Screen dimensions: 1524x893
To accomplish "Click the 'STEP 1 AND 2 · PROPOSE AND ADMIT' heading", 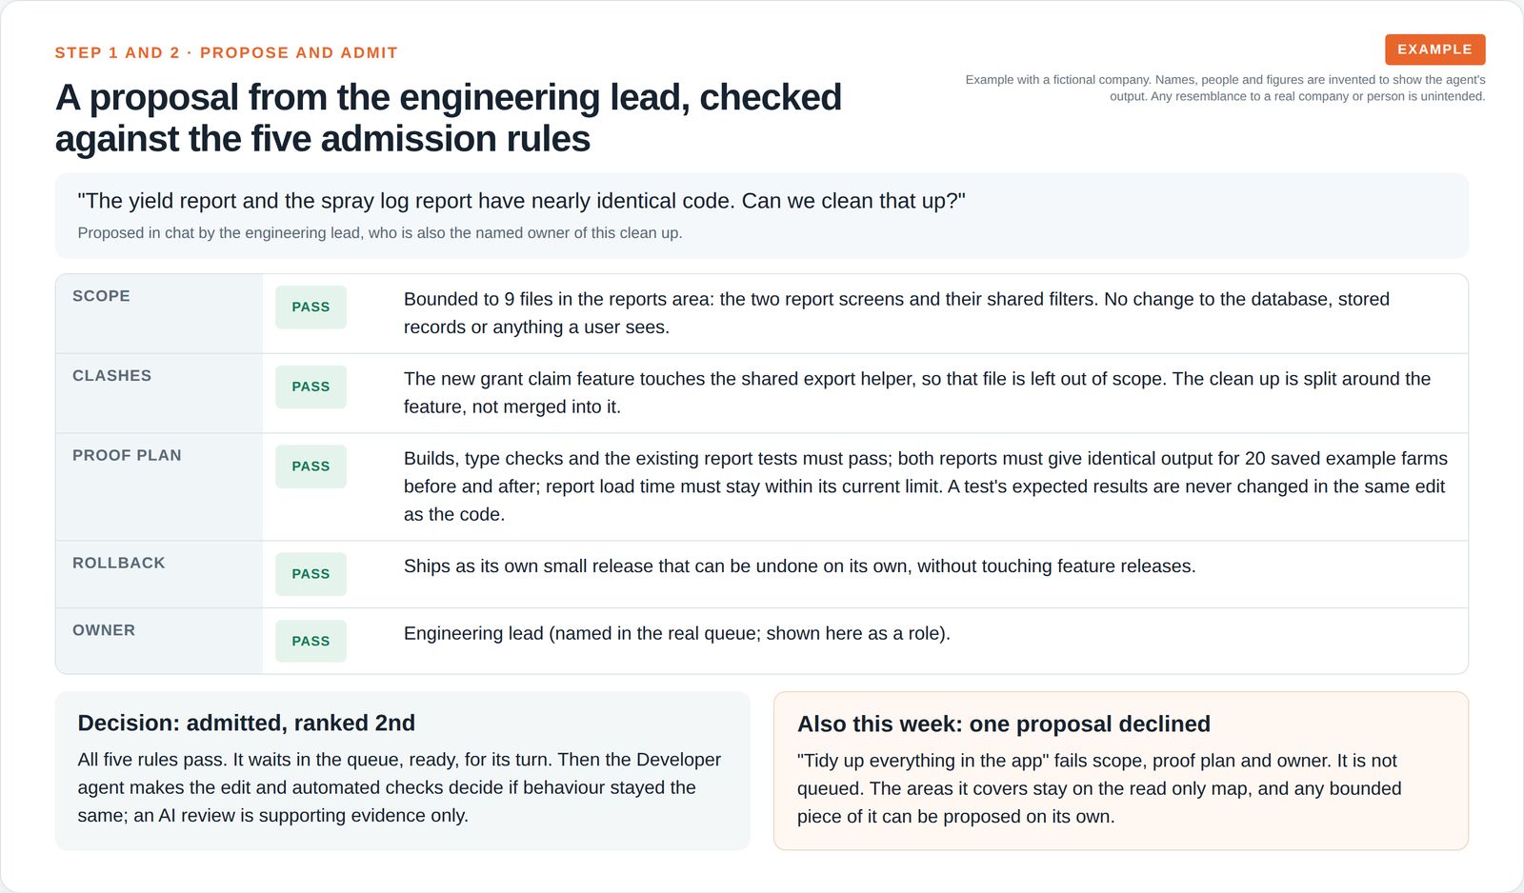I will (x=226, y=53).
